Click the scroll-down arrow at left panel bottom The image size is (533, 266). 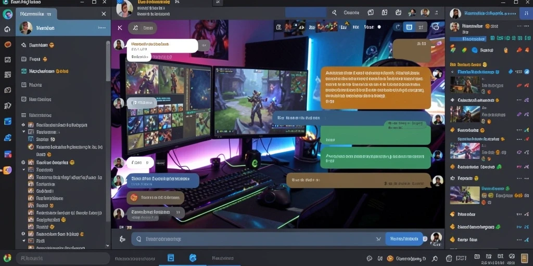click(x=108, y=246)
